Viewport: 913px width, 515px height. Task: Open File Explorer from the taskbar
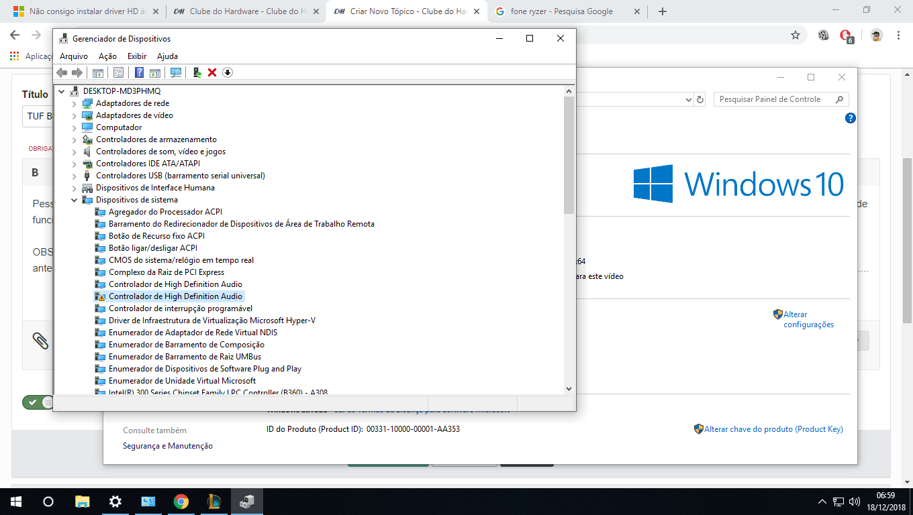pos(82,501)
